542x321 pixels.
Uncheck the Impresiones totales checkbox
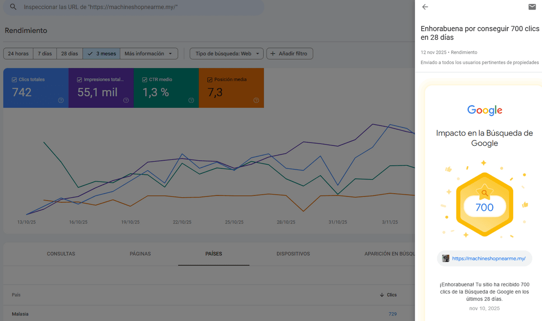tap(79, 80)
